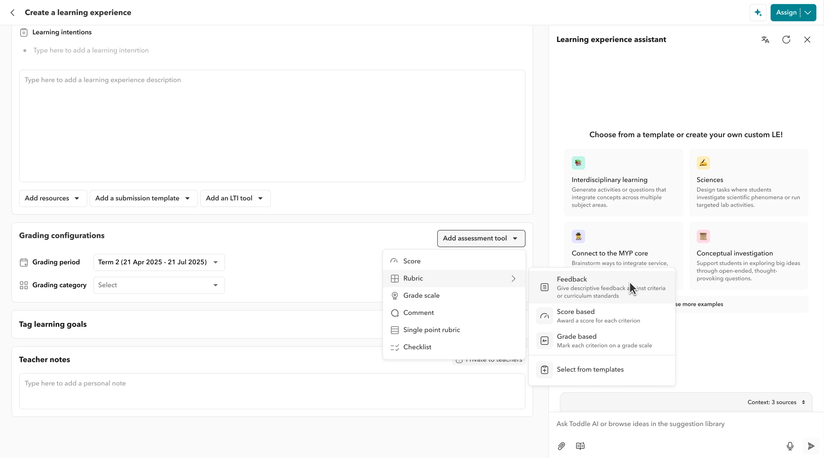Go back using the header arrow
The width and height of the screenshot is (824, 458).
click(12, 12)
